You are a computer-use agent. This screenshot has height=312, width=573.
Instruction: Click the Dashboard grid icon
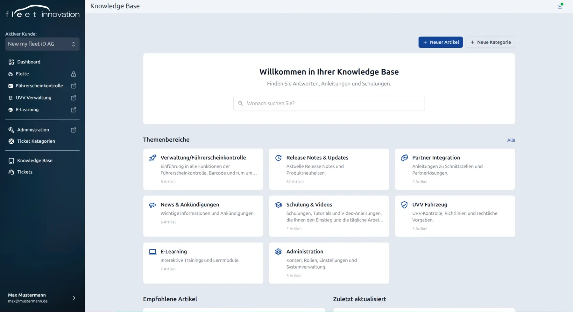click(11, 62)
